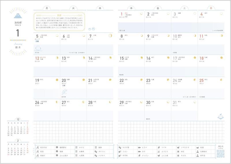Select the 木 (Thursday) column header tab
Viewport: 231px width, 164px height.
click(131, 8)
